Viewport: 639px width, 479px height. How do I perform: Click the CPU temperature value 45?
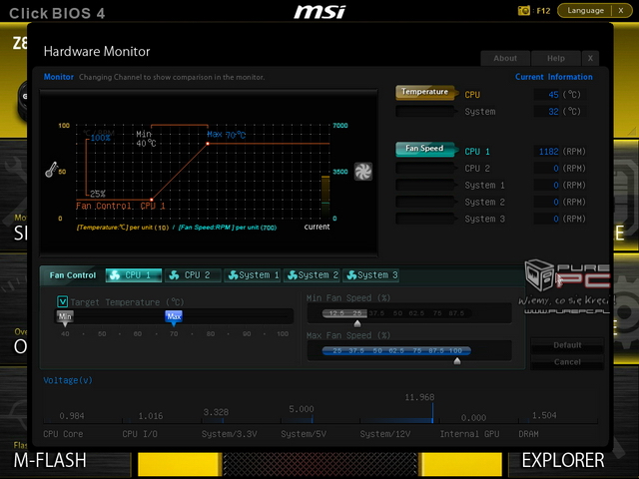pos(553,95)
